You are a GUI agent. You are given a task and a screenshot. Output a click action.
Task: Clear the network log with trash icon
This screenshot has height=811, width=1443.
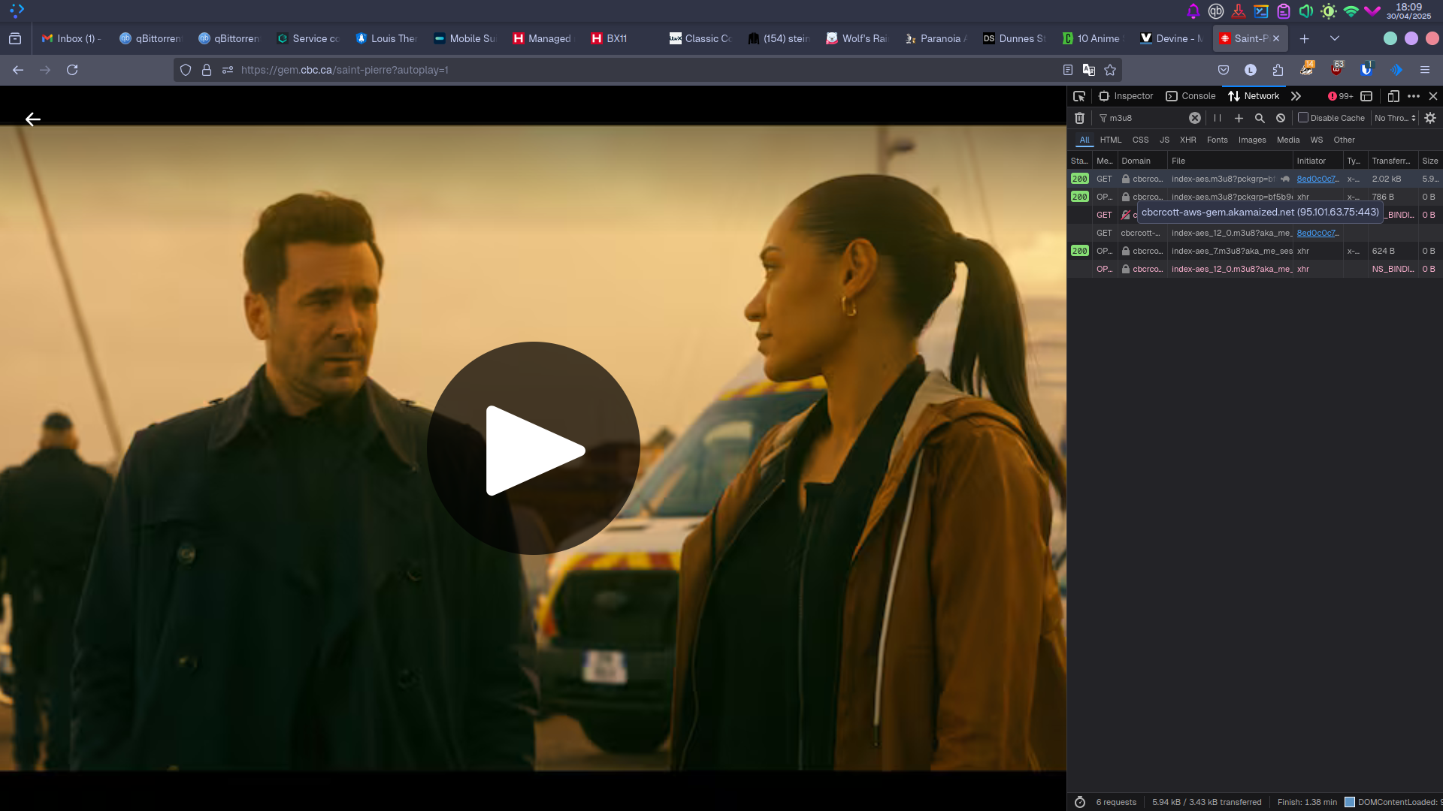[1079, 118]
